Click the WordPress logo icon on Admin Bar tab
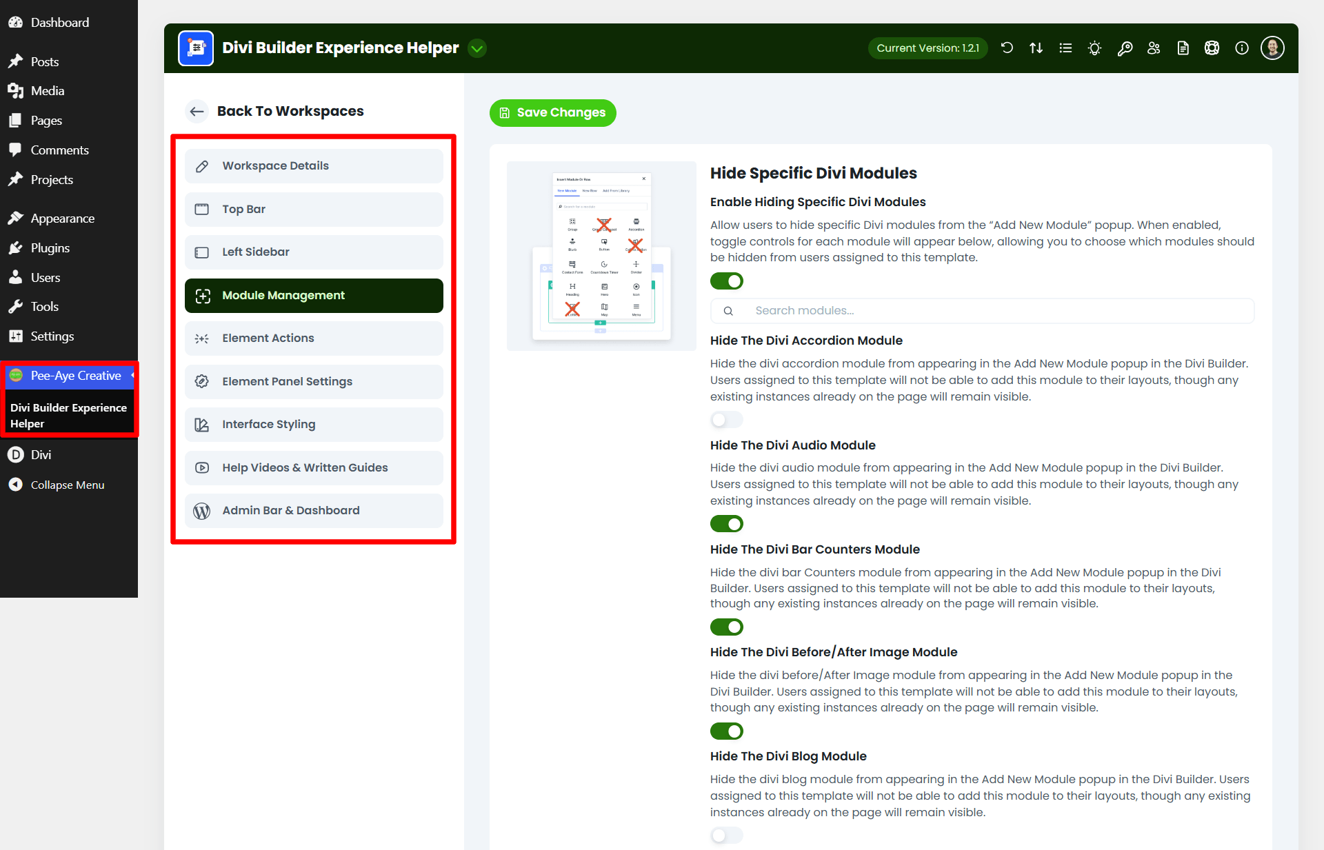Image resolution: width=1324 pixels, height=850 pixels. pyautogui.click(x=202, y=511)
